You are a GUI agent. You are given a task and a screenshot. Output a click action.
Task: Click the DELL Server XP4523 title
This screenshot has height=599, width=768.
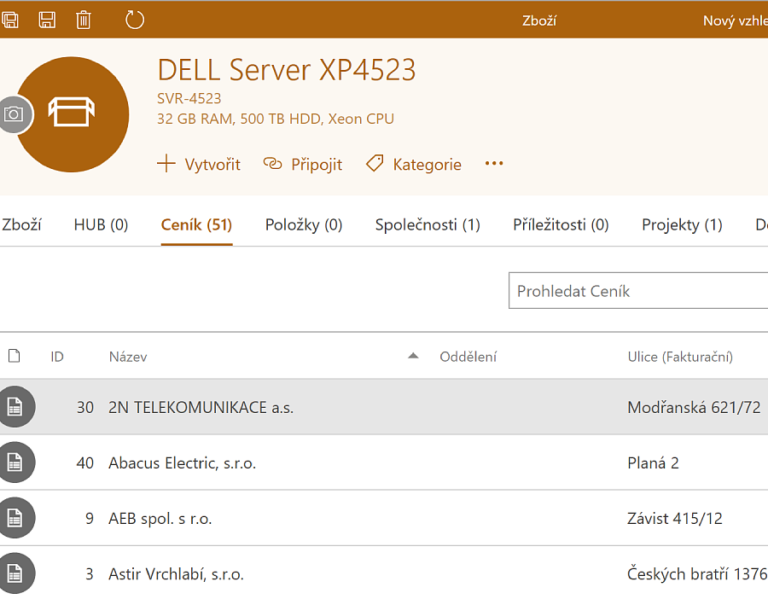click(x=287, y=70)
